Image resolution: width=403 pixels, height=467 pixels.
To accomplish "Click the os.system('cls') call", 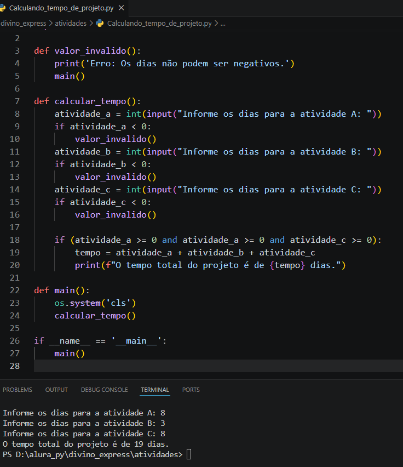I will click(x=95, y=303).
